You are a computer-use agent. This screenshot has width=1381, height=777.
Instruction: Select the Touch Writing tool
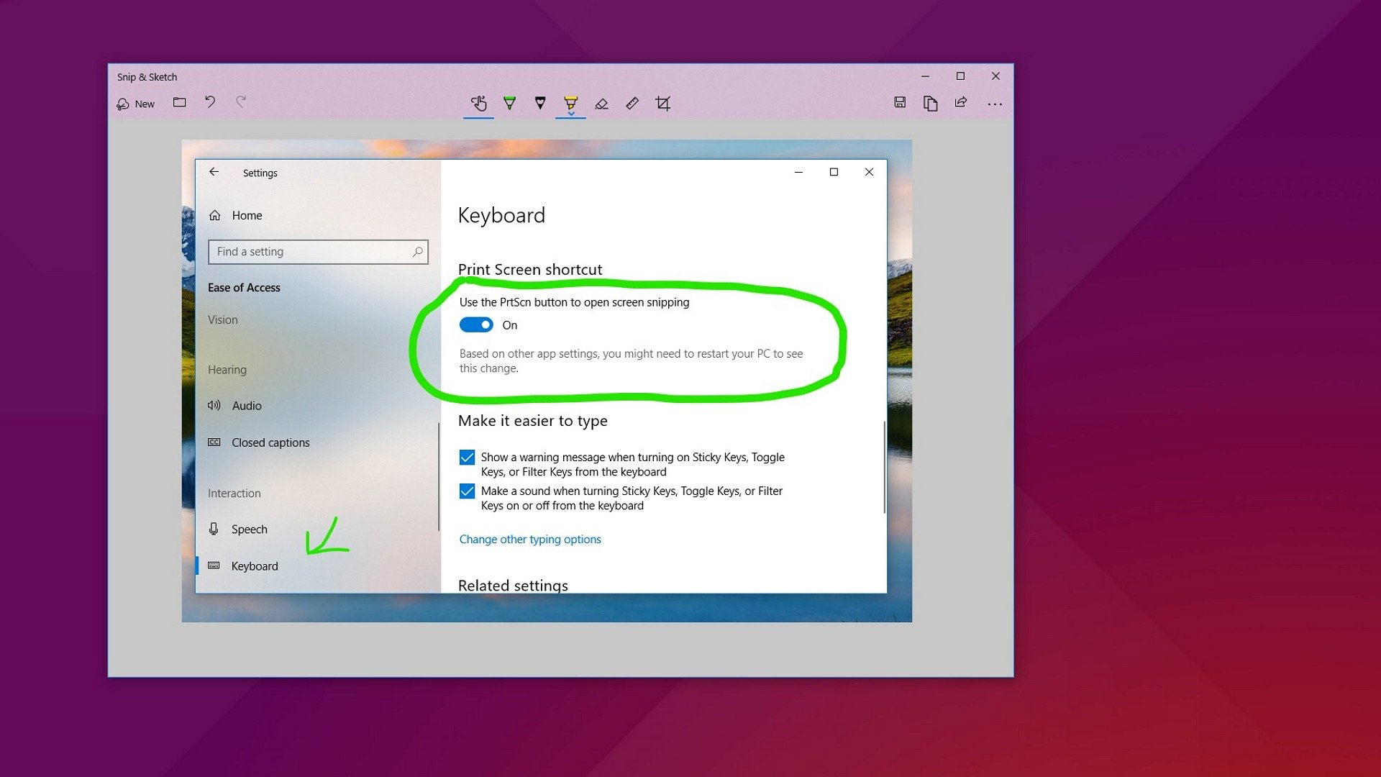479,102
